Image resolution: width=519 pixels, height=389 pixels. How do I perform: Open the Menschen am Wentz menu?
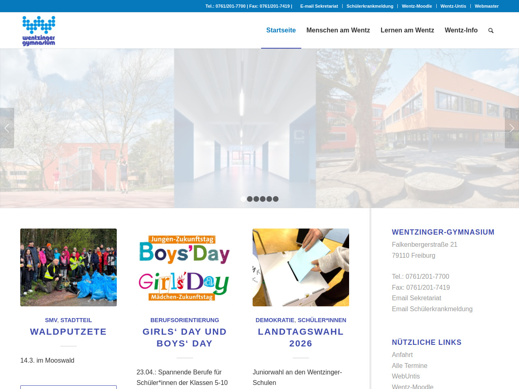[x=338, y=30]
